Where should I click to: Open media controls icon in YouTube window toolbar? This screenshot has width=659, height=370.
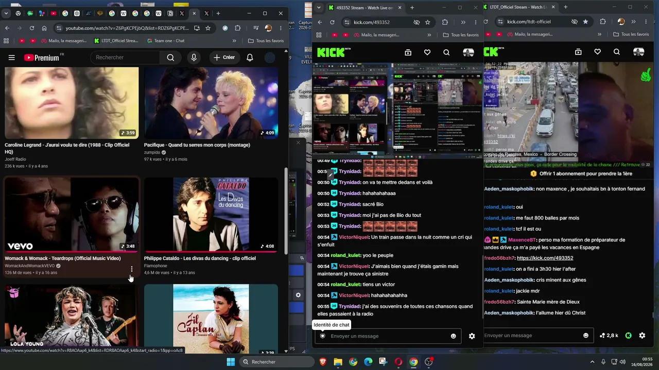[x=256, y=28]
